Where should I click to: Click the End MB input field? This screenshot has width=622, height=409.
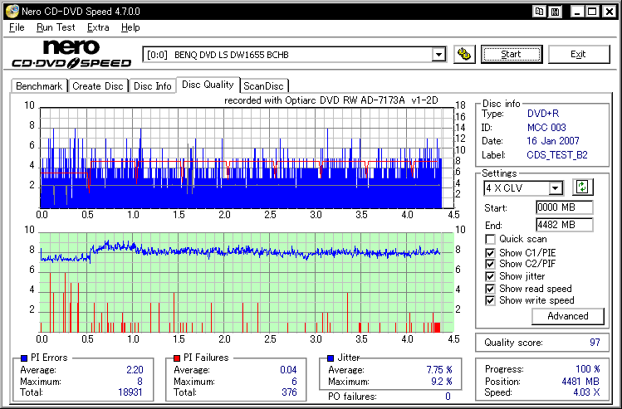pos(564,225)
